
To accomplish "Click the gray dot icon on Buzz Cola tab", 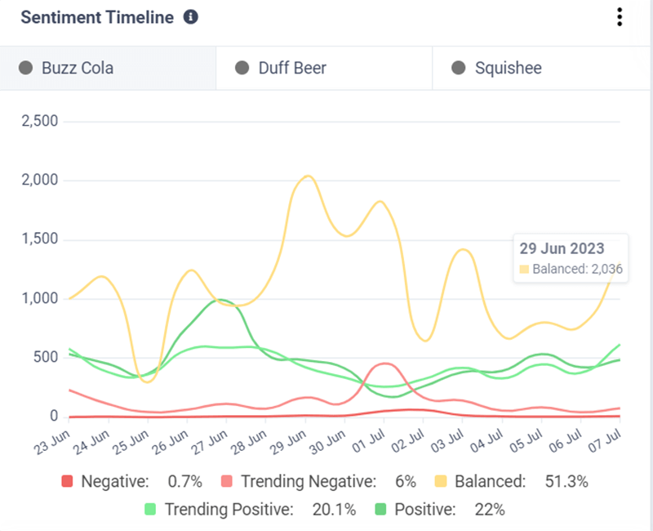I will (x=24, y=68).
